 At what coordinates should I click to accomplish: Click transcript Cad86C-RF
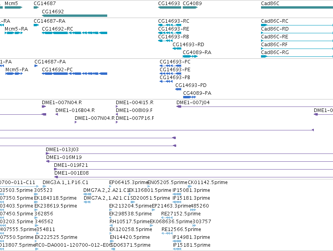tap(297, 49)
